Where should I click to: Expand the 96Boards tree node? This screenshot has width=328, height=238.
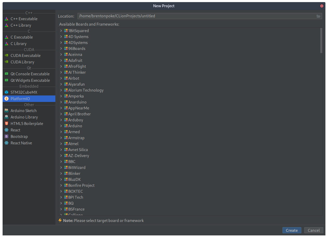pos(61,49)
